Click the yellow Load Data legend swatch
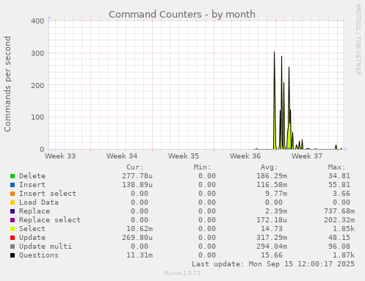This screenshot has width=365, height=281. [x=12, y=202]
